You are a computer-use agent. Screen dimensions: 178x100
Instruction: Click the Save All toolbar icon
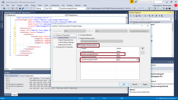23,8
